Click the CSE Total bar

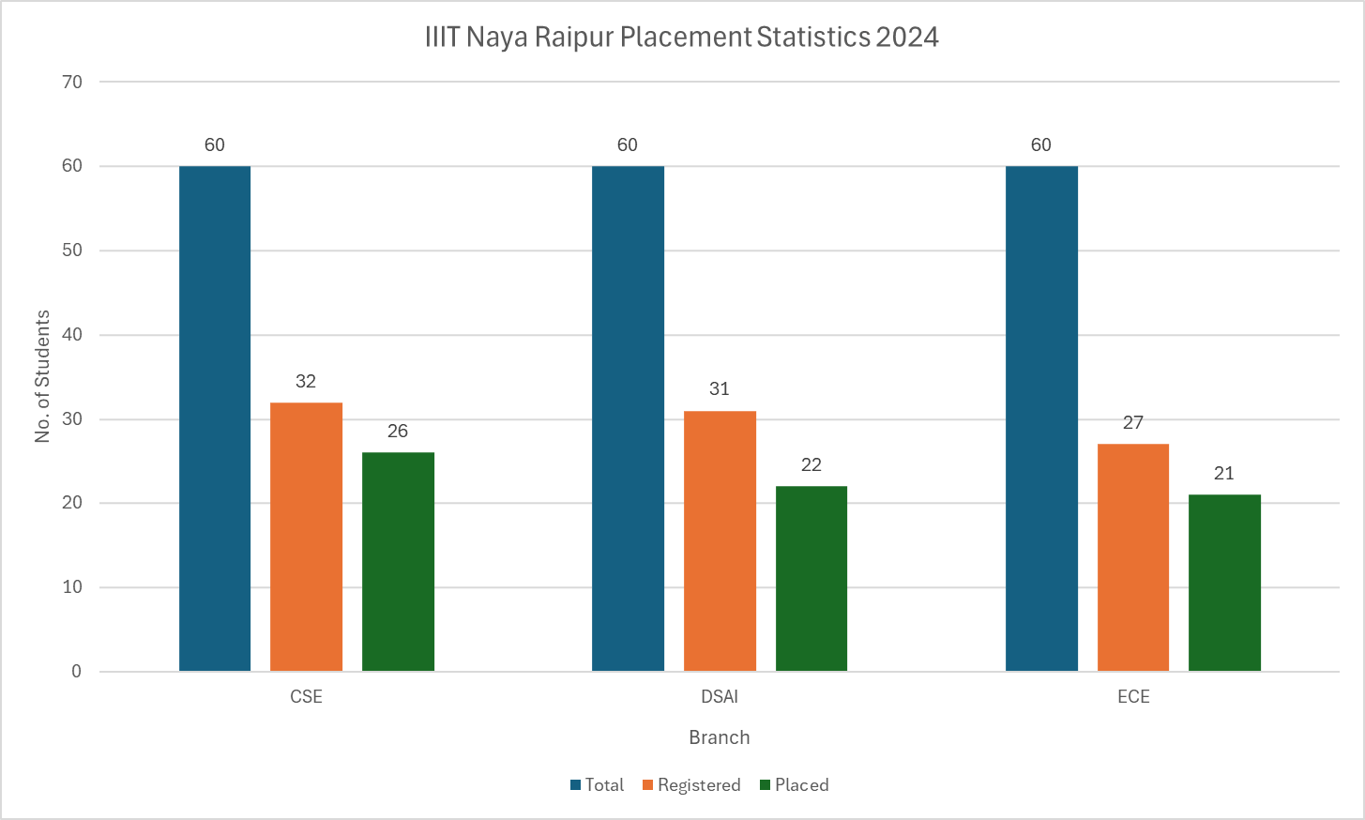tap(215, 418)
